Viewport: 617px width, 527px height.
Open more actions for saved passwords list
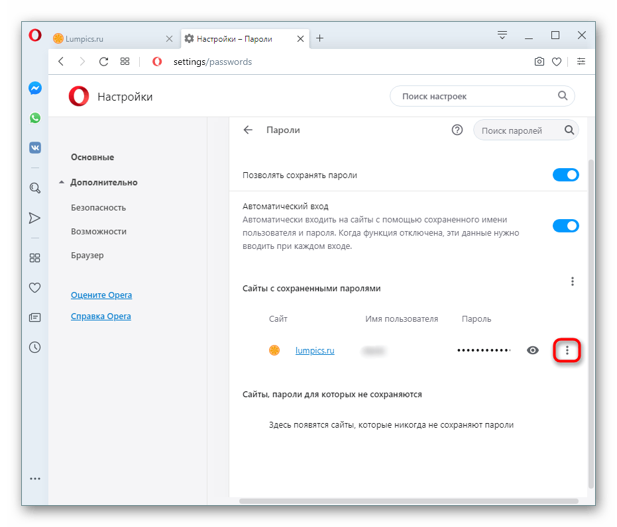(x=573, y=281)
